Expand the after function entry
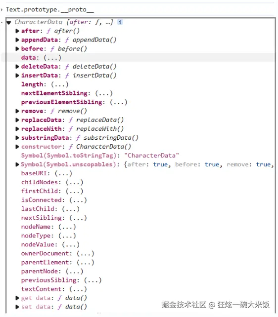The image size is (278, 317). click(17, 31)
